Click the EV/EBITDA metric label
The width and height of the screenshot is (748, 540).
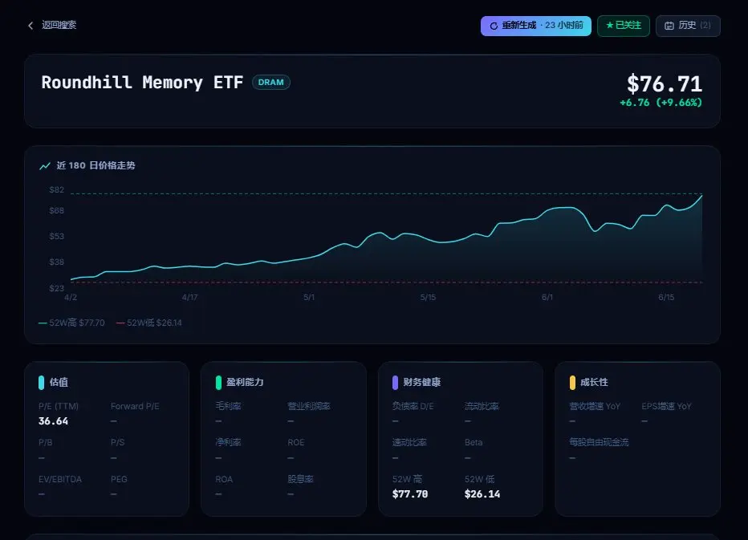[60, 479]
